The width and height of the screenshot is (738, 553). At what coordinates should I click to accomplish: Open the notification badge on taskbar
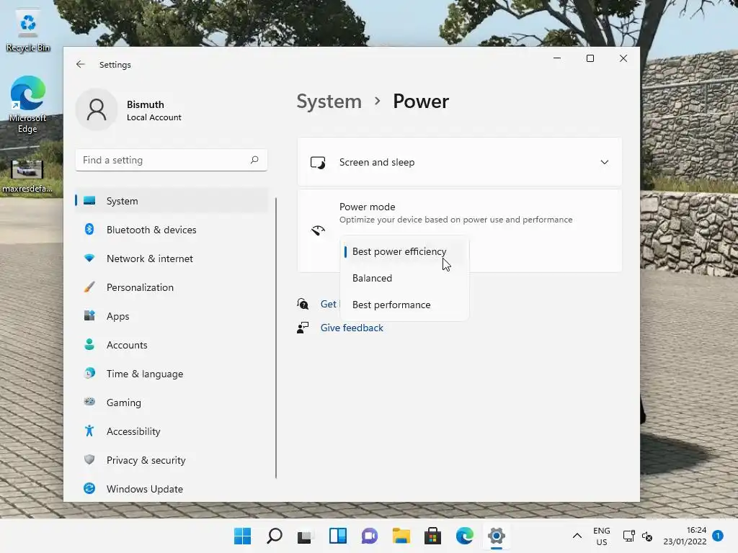(x=718, y=536)
